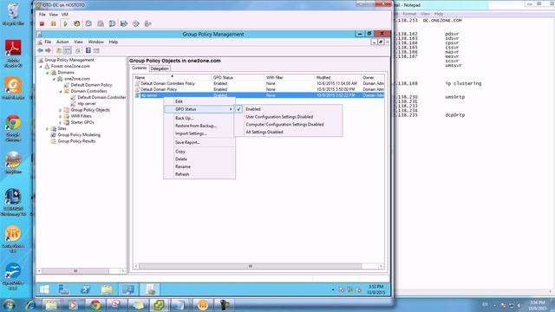
Task: Open GPO Status submenu in context menu
Action: click(199, 109)
